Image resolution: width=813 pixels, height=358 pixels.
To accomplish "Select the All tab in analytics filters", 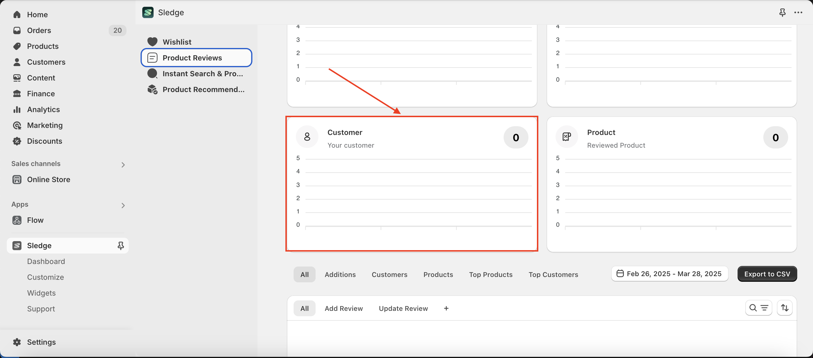I will point(304,274).
